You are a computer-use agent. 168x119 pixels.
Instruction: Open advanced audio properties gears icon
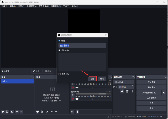72,112
